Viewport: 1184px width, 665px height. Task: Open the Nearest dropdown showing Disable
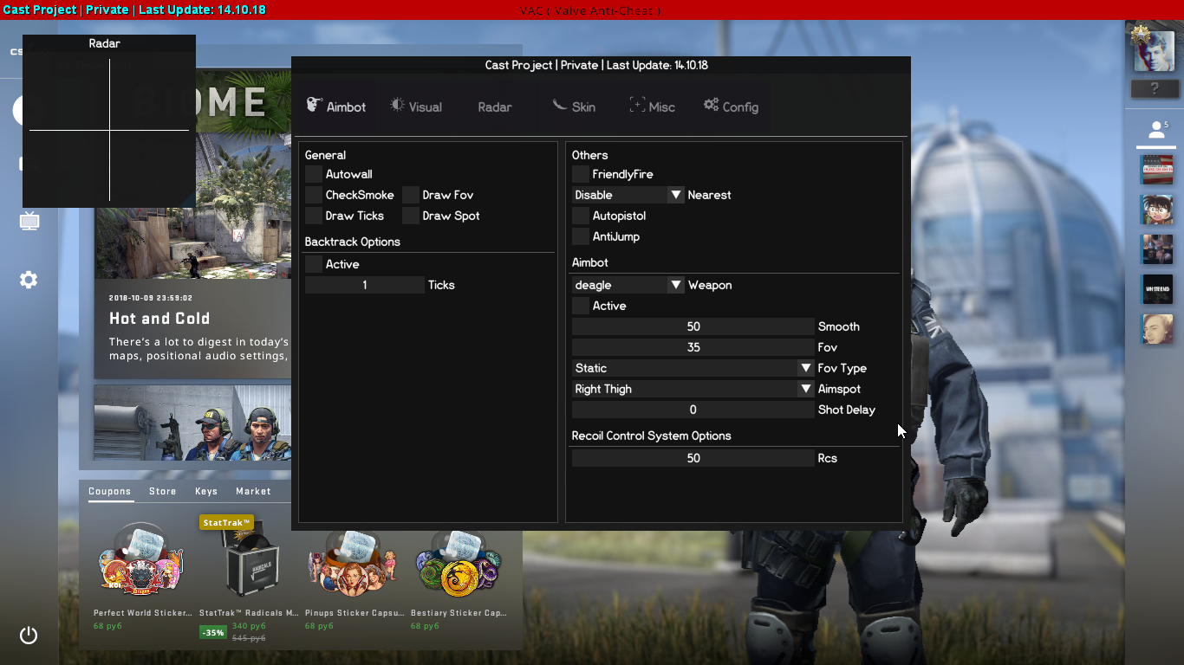pos(628,195)
